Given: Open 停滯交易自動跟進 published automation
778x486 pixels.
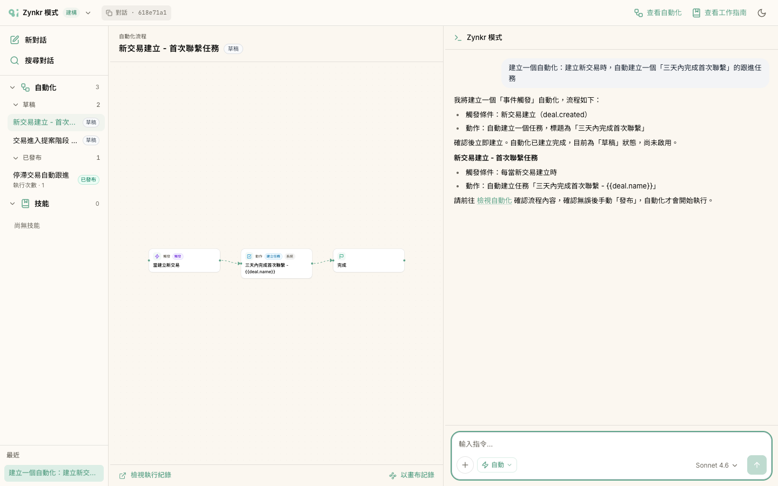Looking at the screenshot, I should point(56,179).
